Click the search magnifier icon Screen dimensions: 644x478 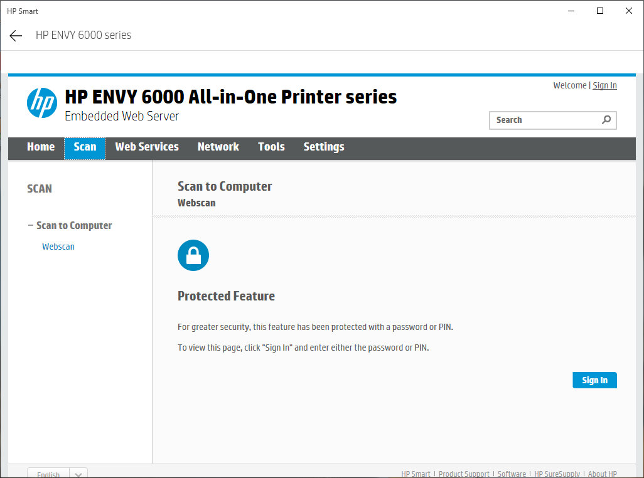coord(606,120)
